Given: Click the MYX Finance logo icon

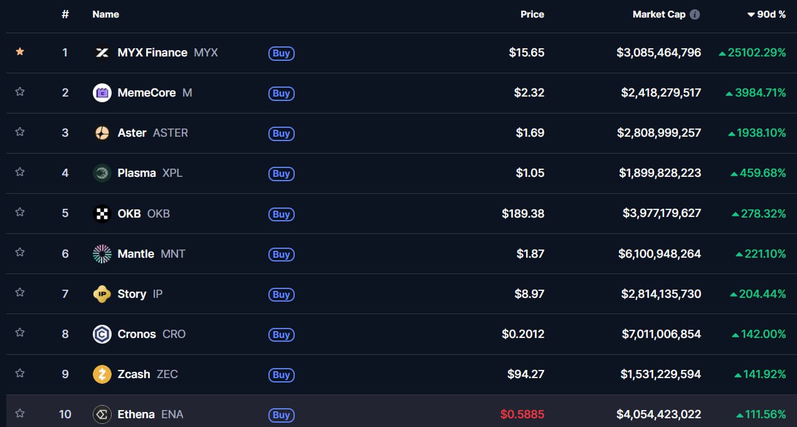Looking at the screenshot, I should click(x=102, y=53).
